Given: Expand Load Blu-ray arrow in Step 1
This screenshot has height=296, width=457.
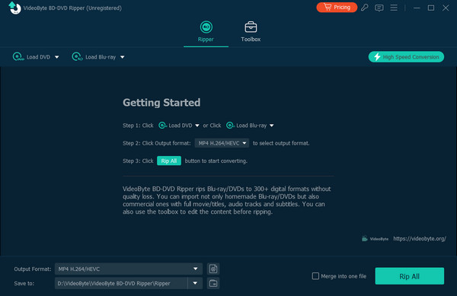Looking at the screenshot, I should (272, 126).
